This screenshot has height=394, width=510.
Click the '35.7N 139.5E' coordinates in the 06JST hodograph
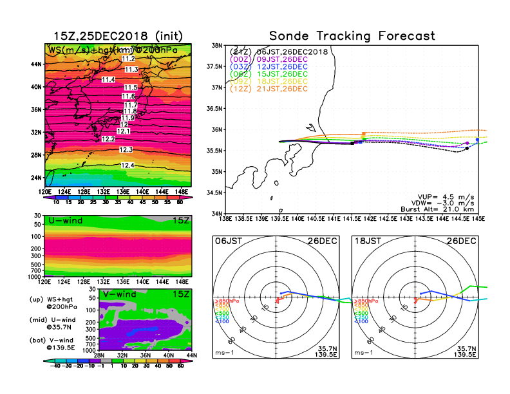(326, 352)
